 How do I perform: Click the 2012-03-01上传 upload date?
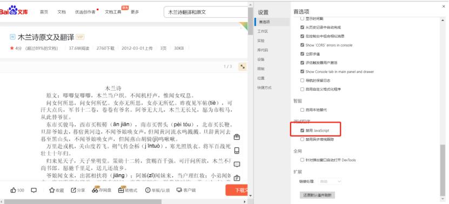[x=137, y=48]
